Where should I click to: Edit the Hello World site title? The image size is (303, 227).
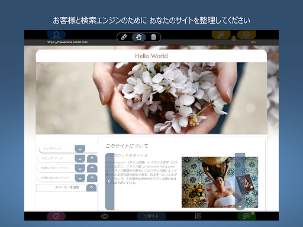pyautogui.click(x=151, y=56)
